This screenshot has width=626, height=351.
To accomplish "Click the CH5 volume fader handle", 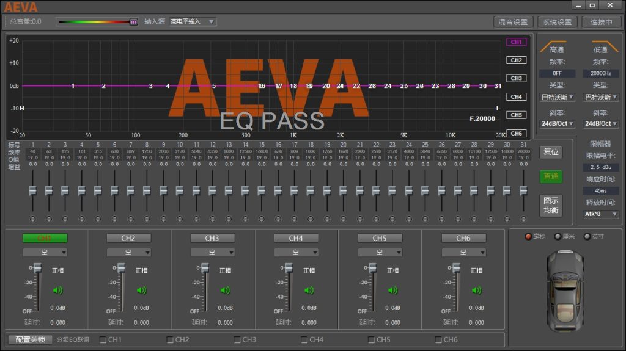I will coord(372,268).
